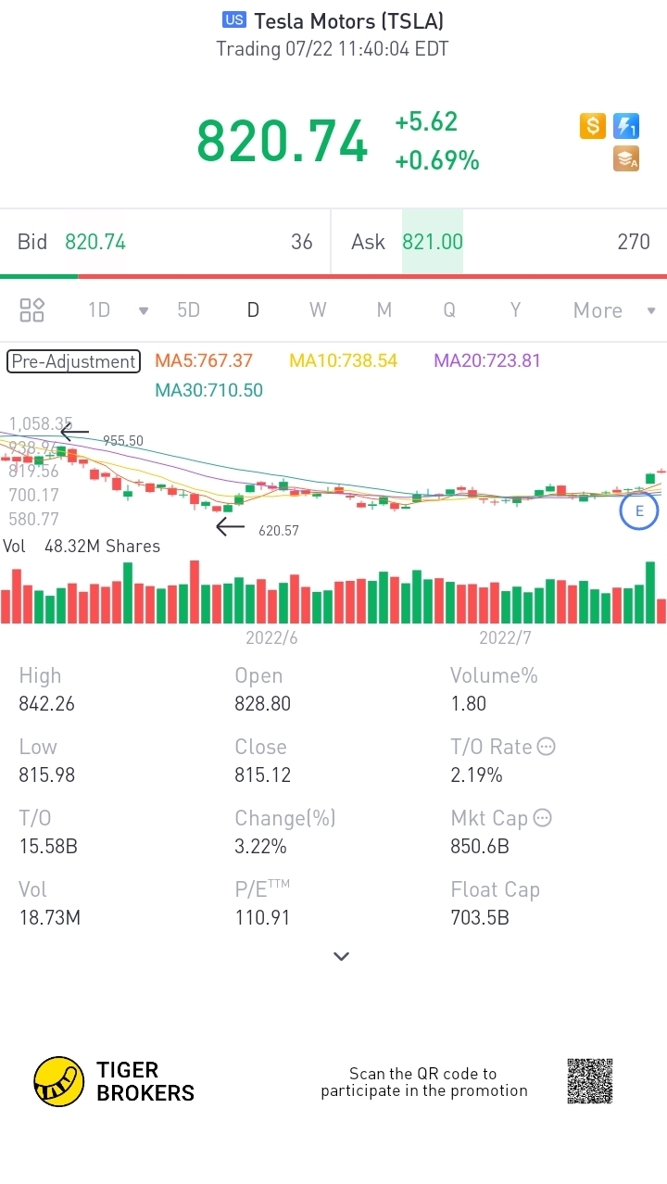Switch to the 5D chart tab
This screenshot has width=667, height=1184.
tap(188, 310)
